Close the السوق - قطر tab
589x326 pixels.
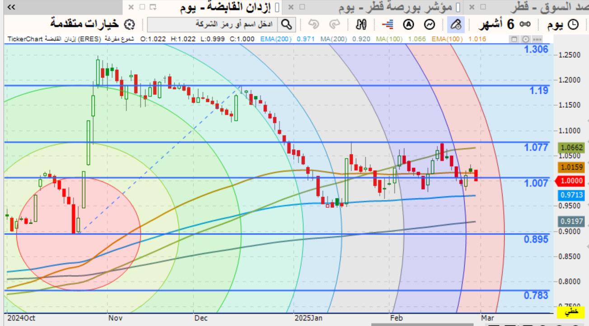point(472,7)
